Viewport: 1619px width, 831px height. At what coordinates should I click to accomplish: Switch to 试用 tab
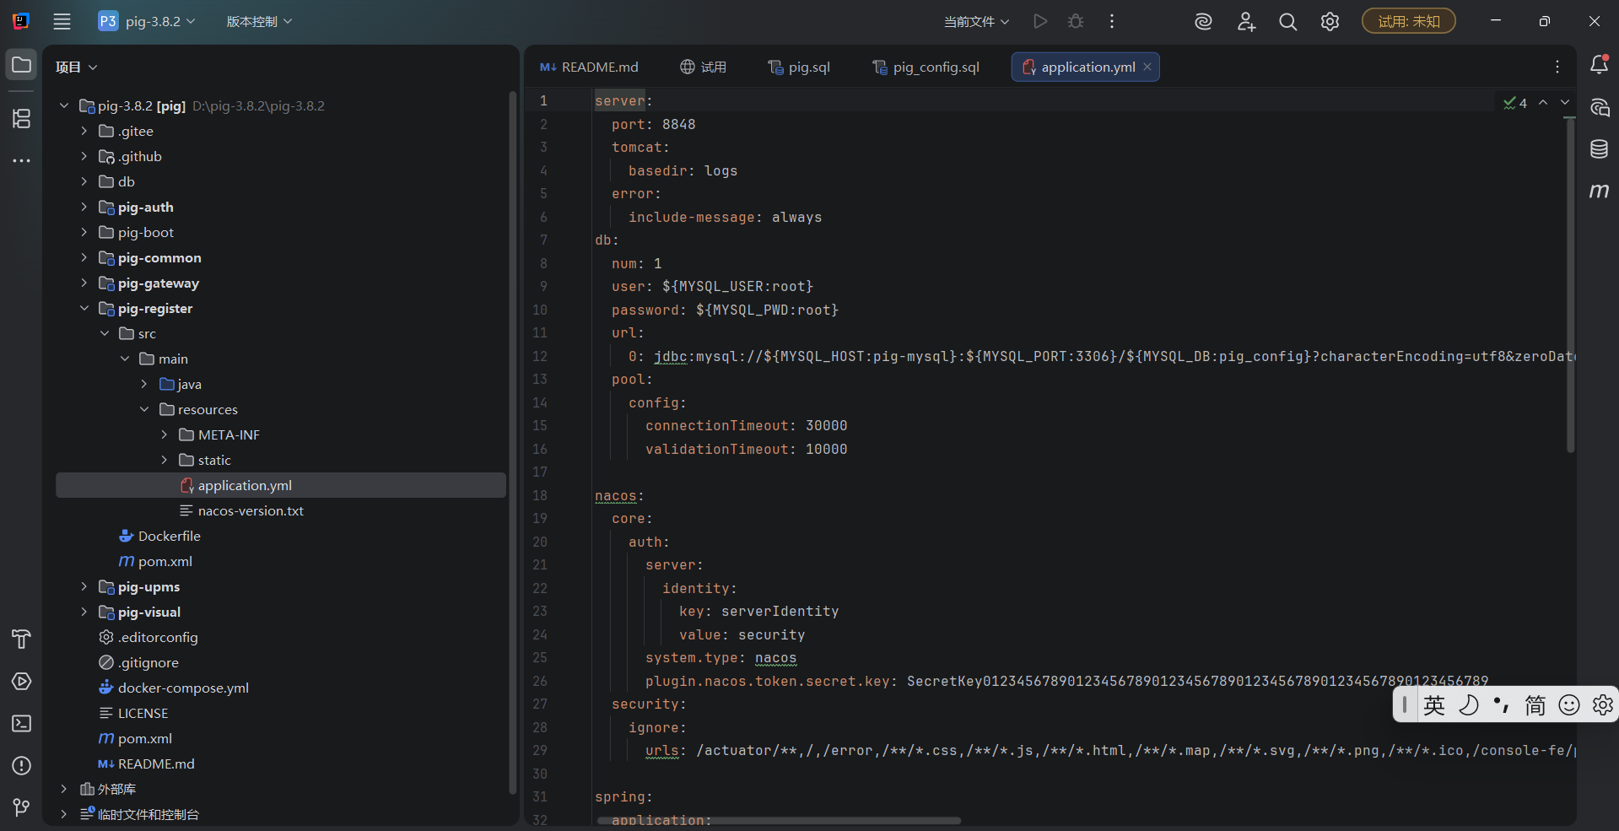click(704, 67)
